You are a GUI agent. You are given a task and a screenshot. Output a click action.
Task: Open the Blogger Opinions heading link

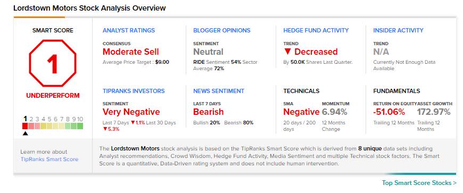222,30
